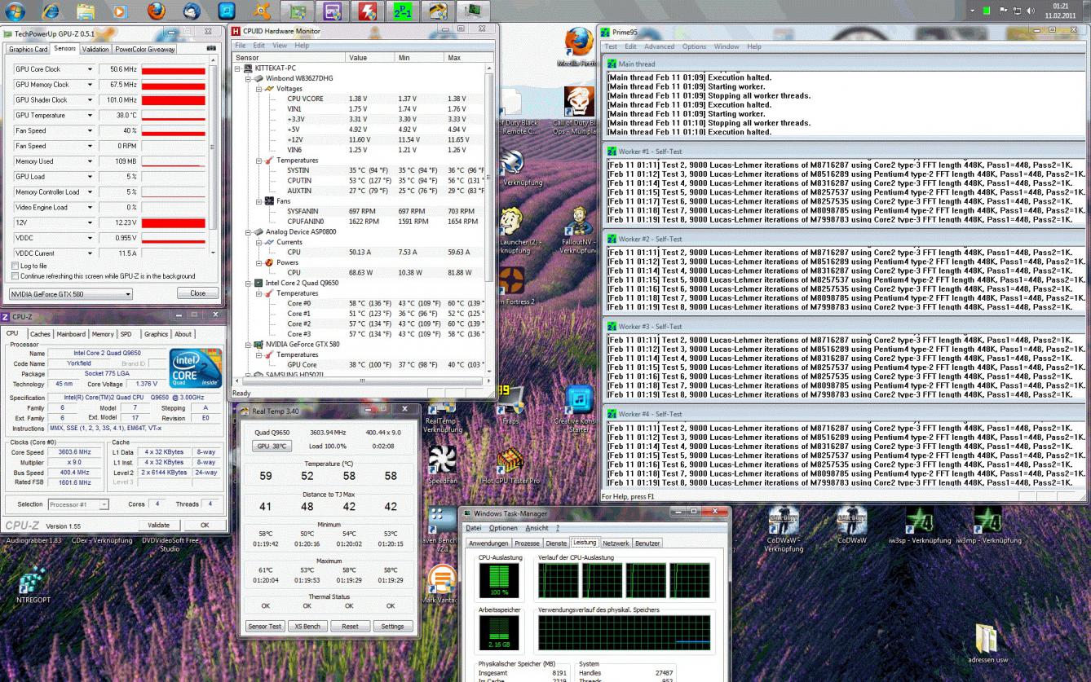Select CPUFANIN0 row in HWMonitor
This screenshot has width=1091, height=682.
(x=359, y=222)
